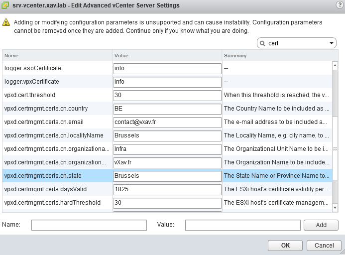Click the Summary column header
This screenshot has width=345, height=255.
pyautogui.click(x=276, y=55)
